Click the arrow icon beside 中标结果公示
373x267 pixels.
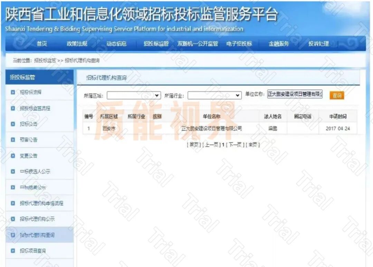(13, 188)
